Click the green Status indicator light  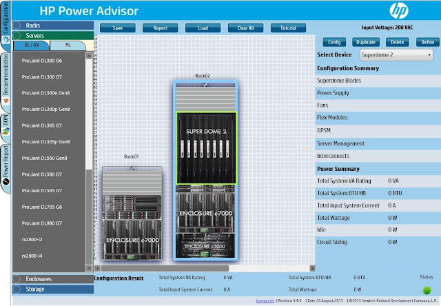[427, 290]
